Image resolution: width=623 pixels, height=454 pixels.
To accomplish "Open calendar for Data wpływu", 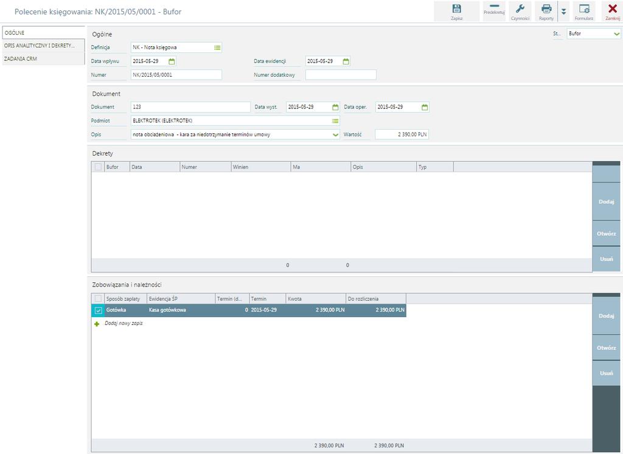I will point(172,61).
